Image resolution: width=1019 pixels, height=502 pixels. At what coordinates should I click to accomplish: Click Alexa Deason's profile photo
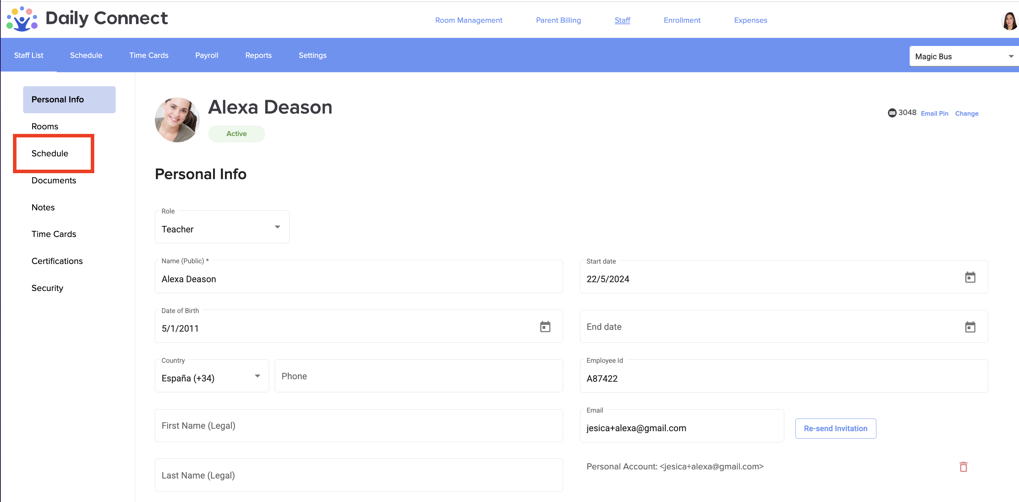(x=177, y=120)
